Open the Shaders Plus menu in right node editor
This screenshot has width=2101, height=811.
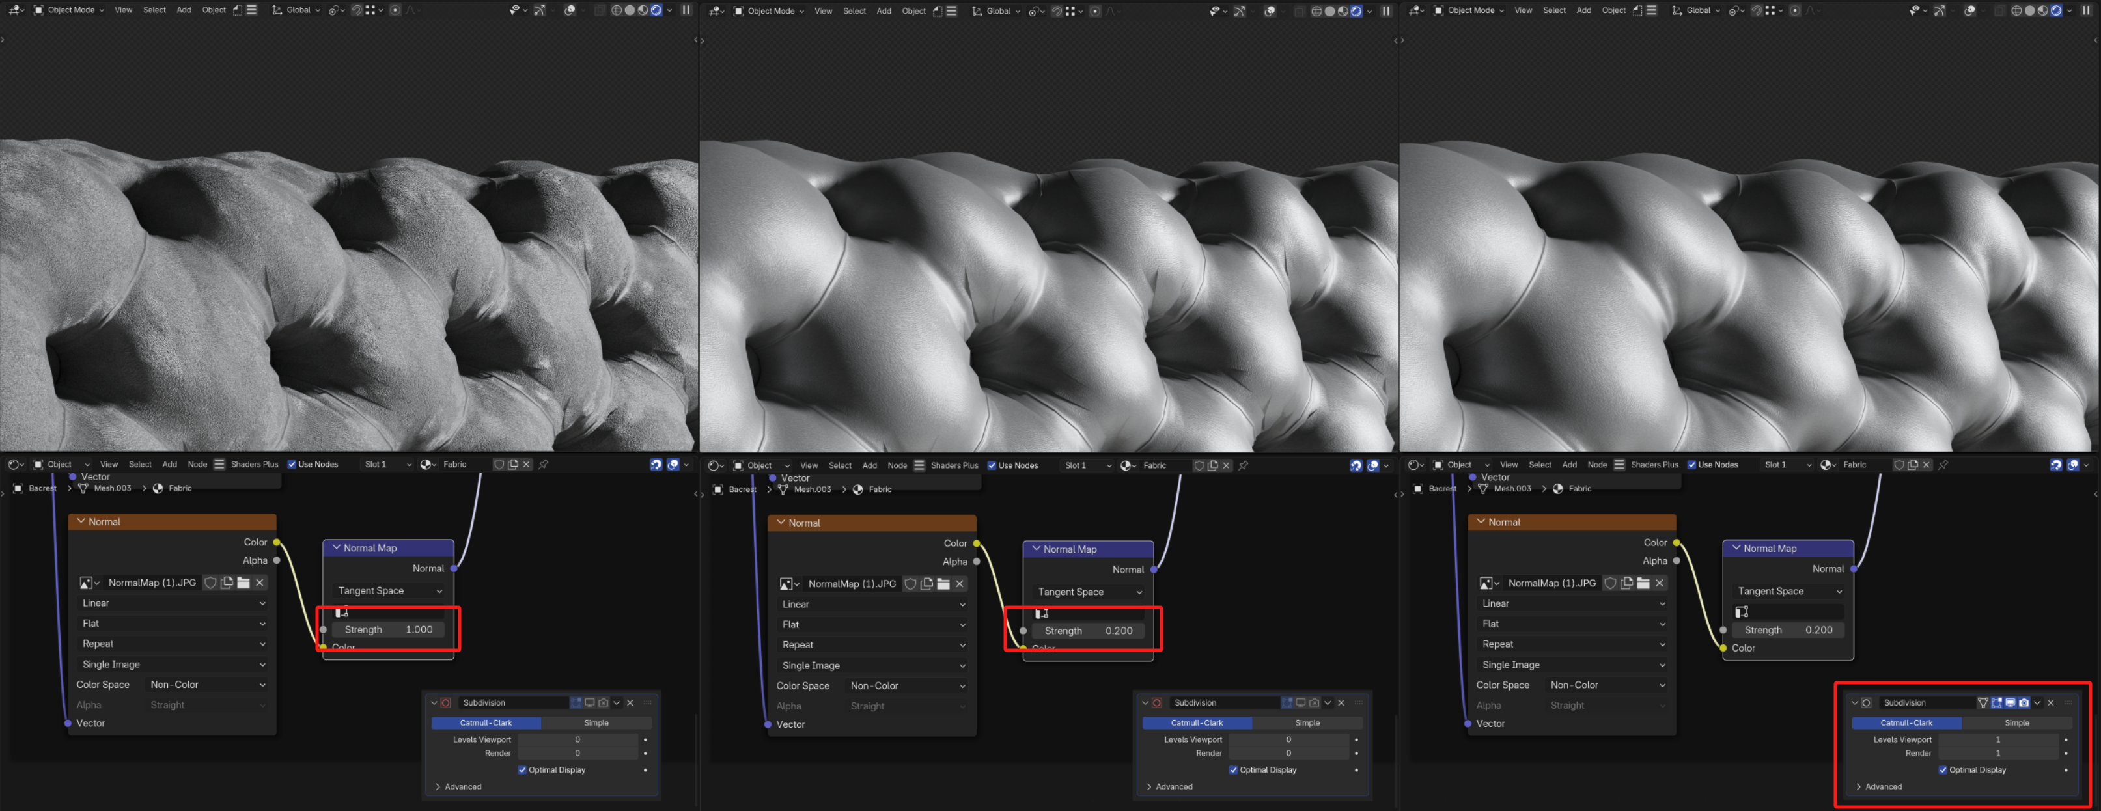1654,465
